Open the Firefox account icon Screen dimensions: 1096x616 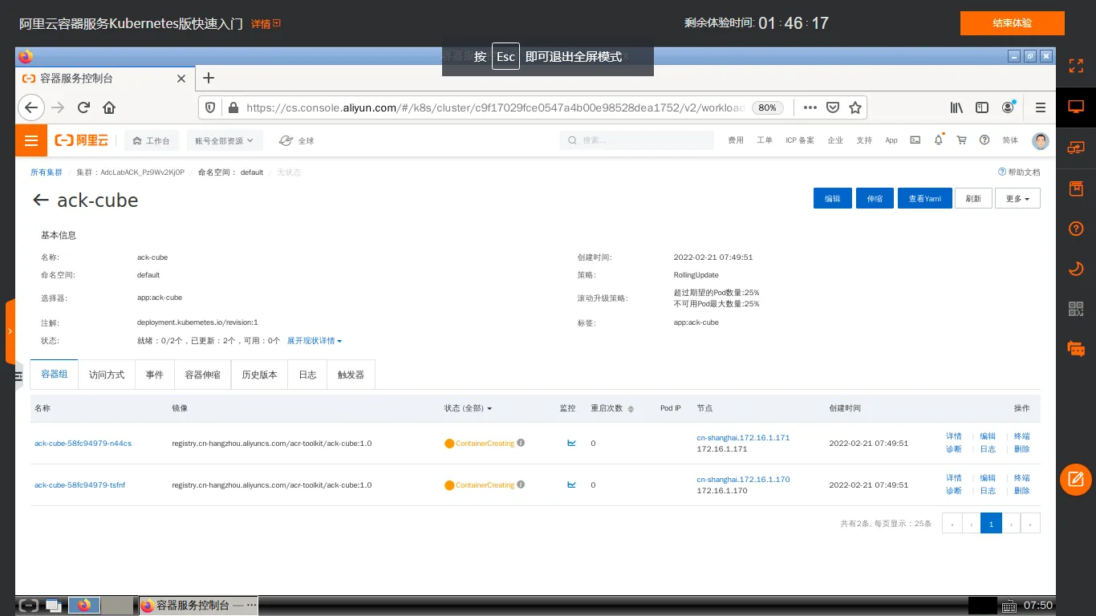pyautogui.click(x=1008, y=107)
